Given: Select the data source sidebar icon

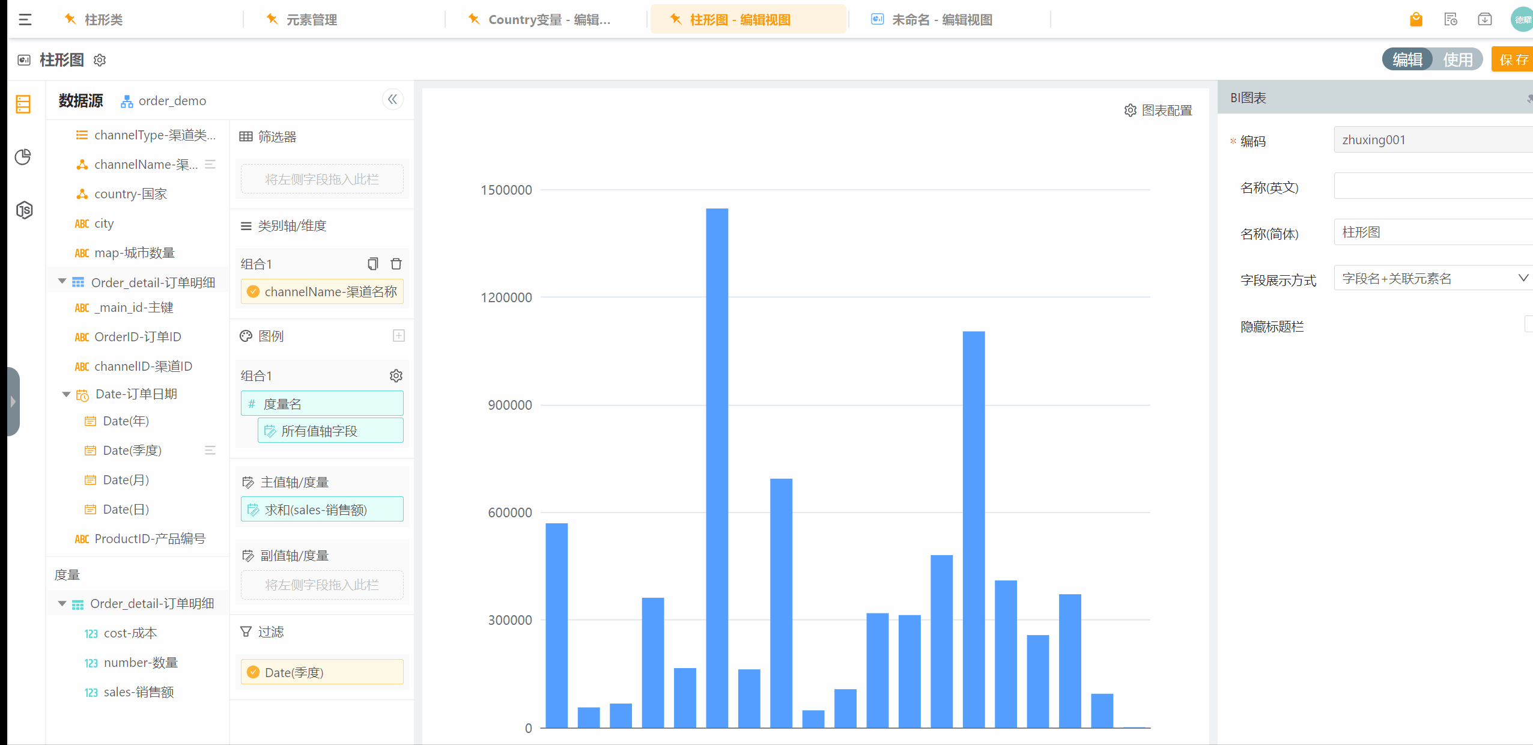Looking at the screenshot, I should point(23,104).
